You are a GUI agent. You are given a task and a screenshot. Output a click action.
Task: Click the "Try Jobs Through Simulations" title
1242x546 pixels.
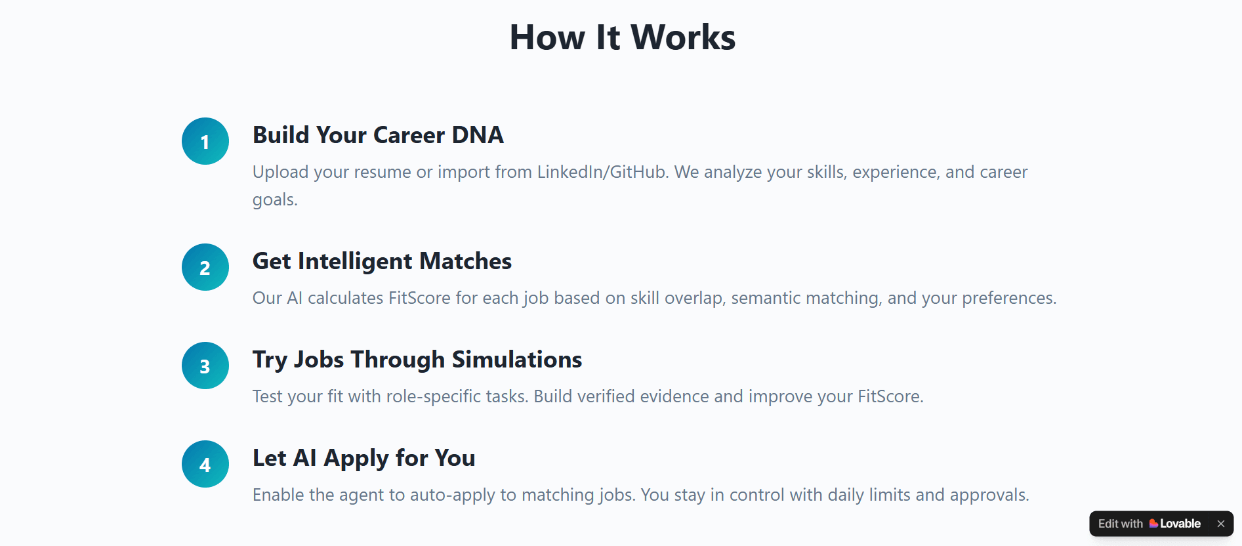(417, 360)
